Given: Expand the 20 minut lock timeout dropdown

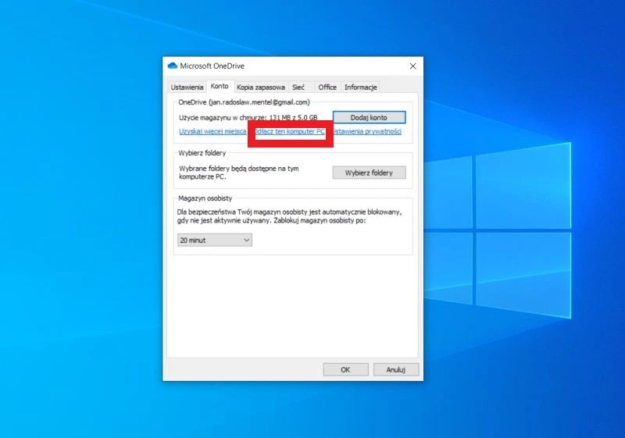Looking at the screenshot, I should point(215,240).
